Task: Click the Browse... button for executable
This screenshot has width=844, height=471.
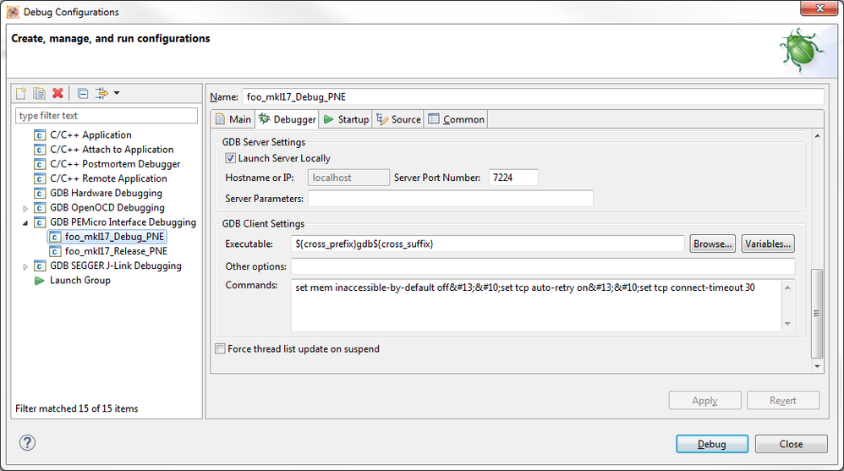Action: tap(713, 244)
